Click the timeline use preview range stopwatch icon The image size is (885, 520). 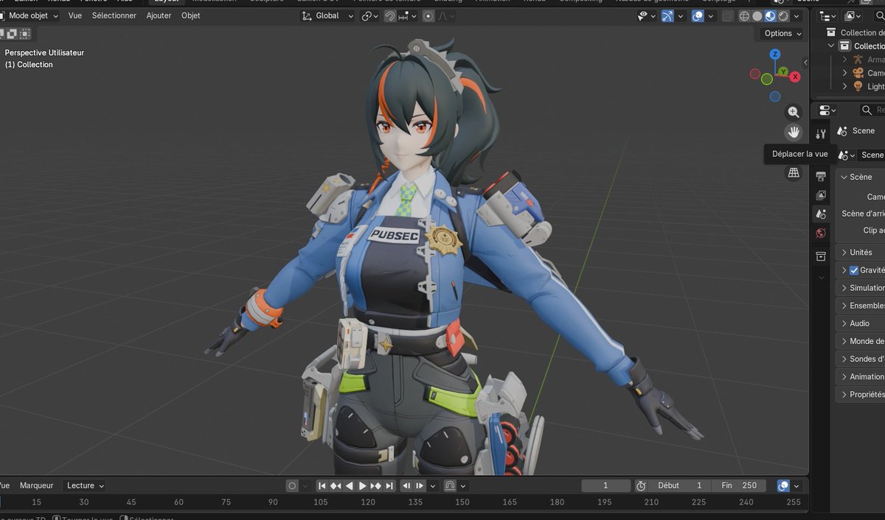pos(641,486)
